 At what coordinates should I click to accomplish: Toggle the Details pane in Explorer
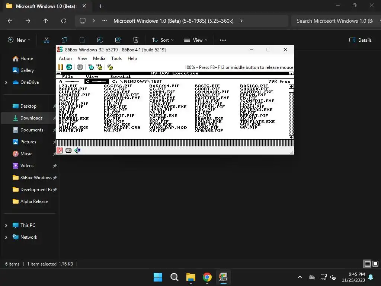(361, 40)
